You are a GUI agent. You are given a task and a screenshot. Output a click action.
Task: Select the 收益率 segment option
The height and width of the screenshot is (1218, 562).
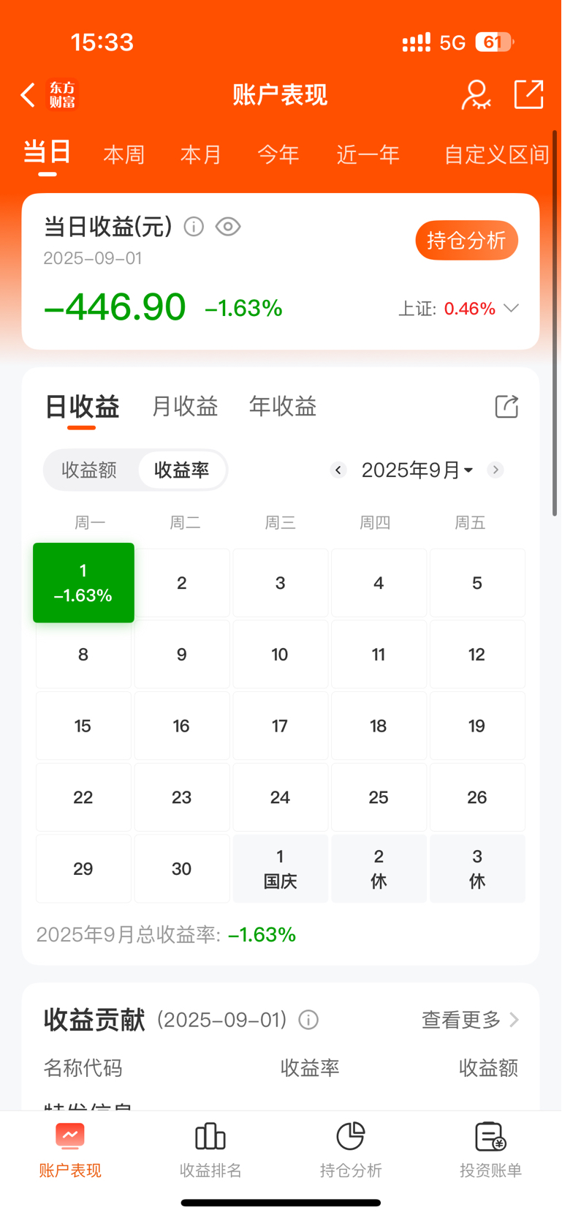(x=181, y=470)
